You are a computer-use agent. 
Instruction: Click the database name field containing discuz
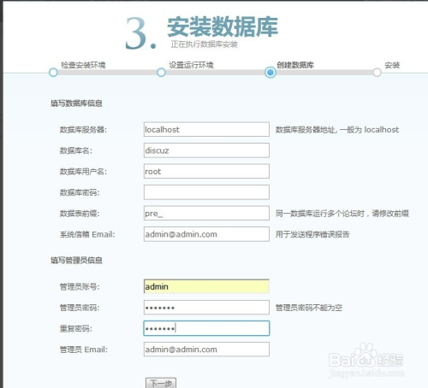pos(206,150)
